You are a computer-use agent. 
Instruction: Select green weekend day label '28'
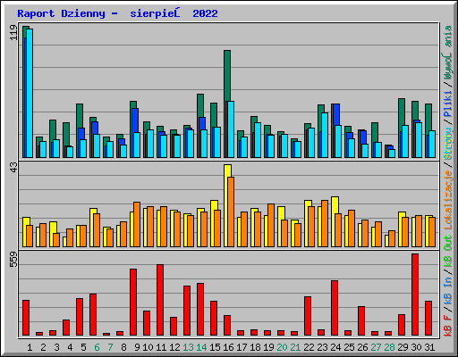tap(389, 347)
